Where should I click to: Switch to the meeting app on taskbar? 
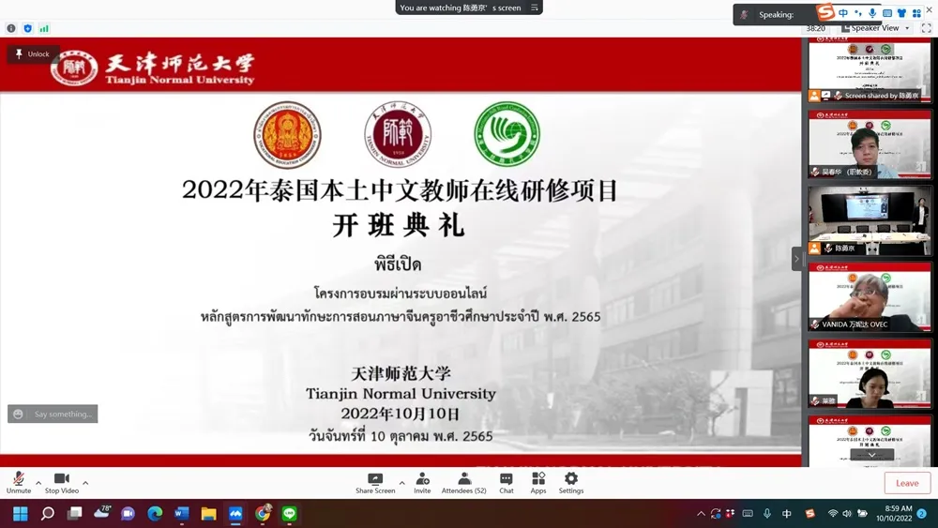click(235, 514)
